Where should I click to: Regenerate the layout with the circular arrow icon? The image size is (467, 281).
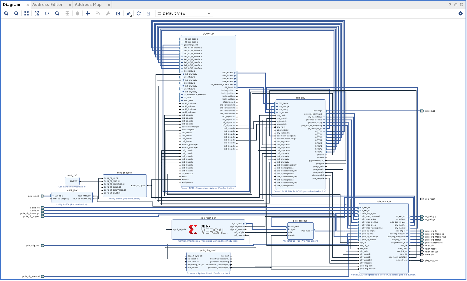tap(139, 13)
